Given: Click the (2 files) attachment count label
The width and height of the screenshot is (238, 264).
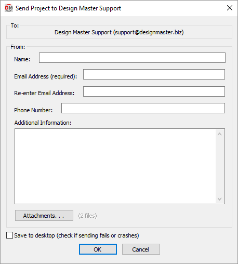Looking at the screenshot, I should [x=87, y=216].
